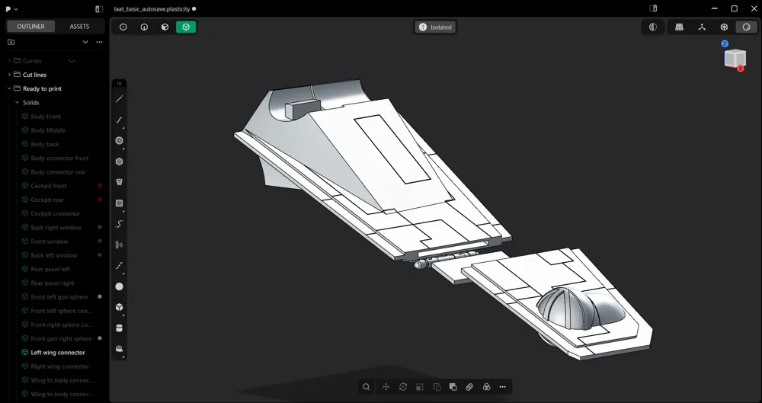Viewport: 762px width, 403px height.
Task: Toggle x-ray half-circle view option
Action: coord(653,27)
